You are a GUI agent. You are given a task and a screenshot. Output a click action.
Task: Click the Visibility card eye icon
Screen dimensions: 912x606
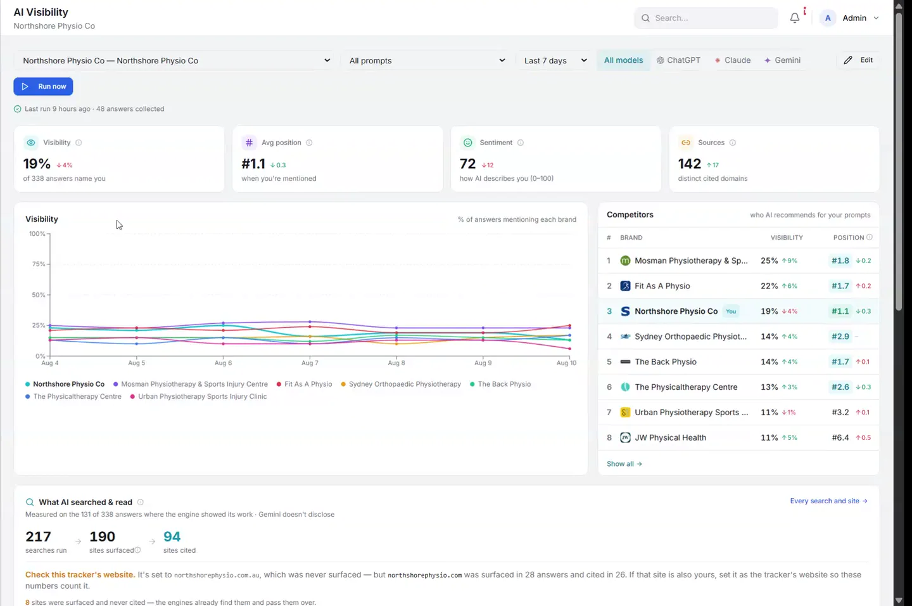(30, 143)
